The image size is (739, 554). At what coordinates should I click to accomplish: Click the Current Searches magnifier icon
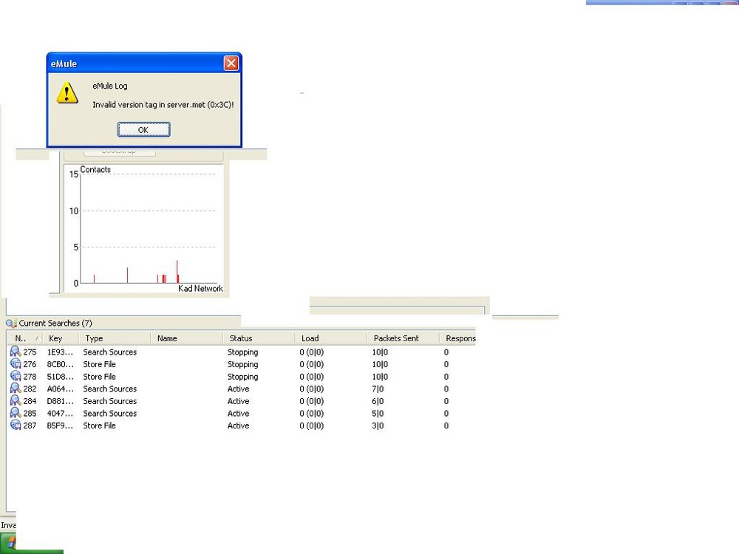11,324
